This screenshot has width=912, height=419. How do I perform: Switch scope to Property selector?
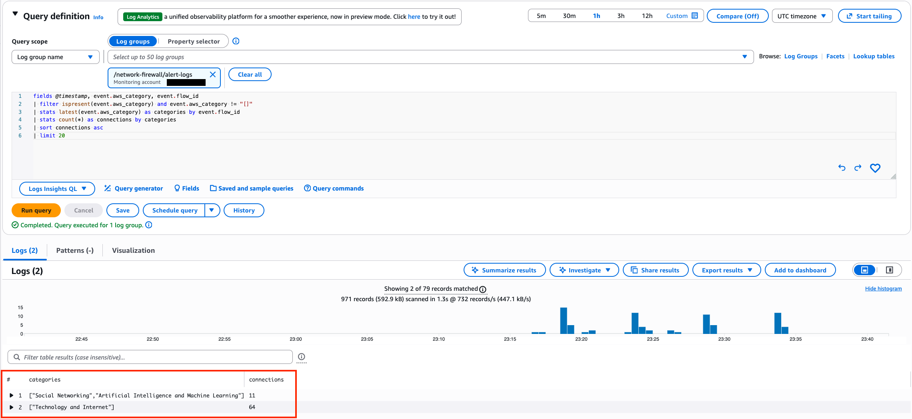tap(194, 42)
